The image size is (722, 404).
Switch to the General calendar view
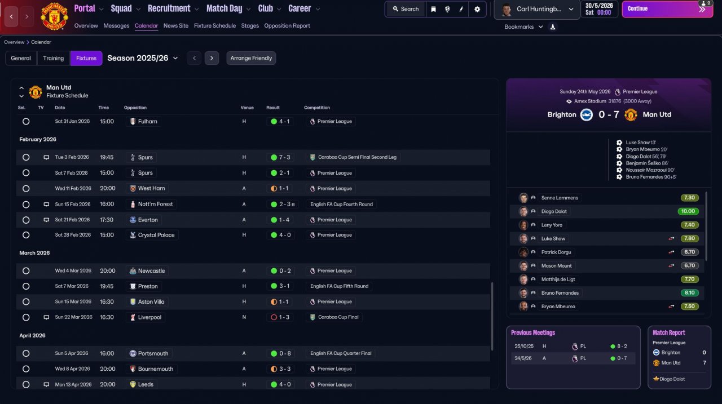point(21,58)
